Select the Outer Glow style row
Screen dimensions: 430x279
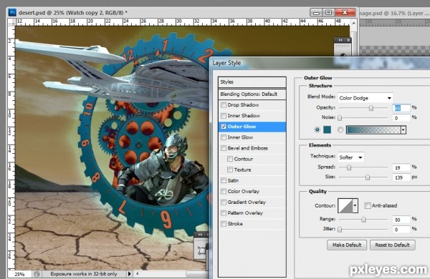click(x=252, y=127)
